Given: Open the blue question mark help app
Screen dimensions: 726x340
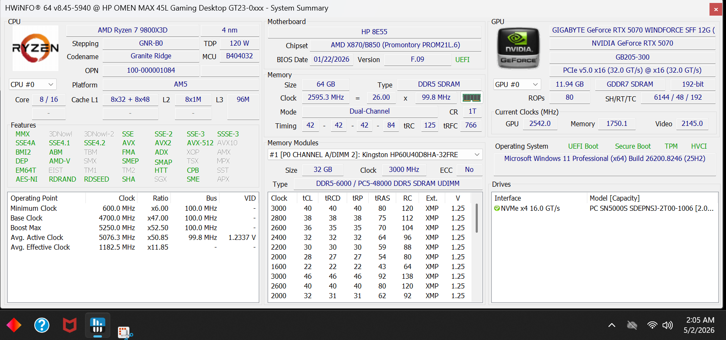Looking at the screenshot, I should (x=42, y=325).
